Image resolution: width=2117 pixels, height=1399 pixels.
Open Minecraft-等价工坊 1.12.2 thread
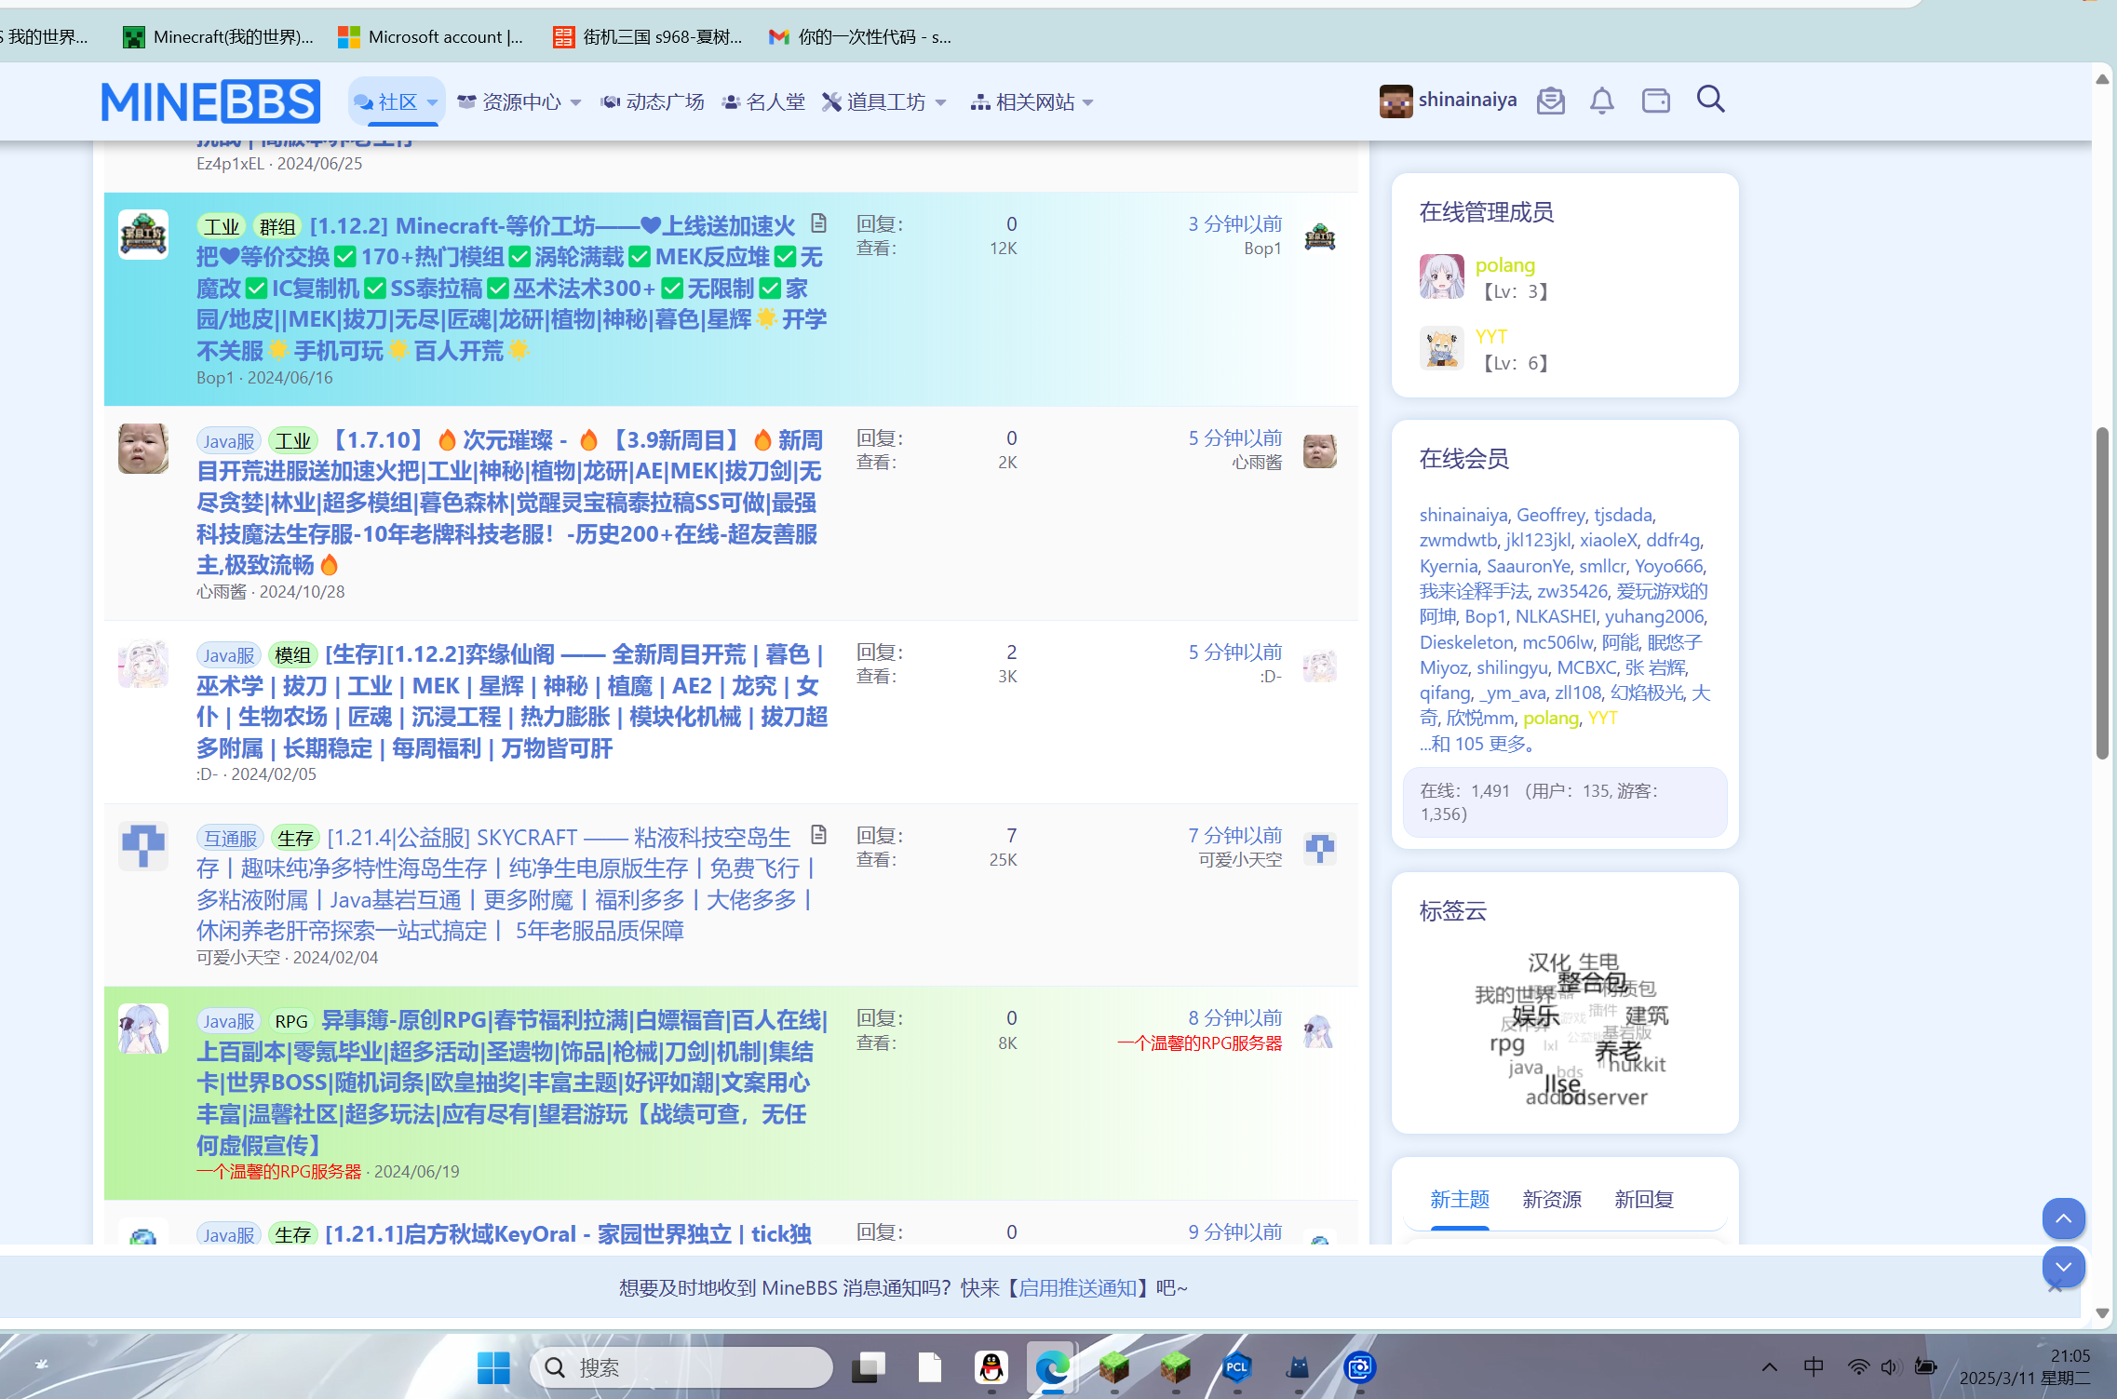(512, 288)
